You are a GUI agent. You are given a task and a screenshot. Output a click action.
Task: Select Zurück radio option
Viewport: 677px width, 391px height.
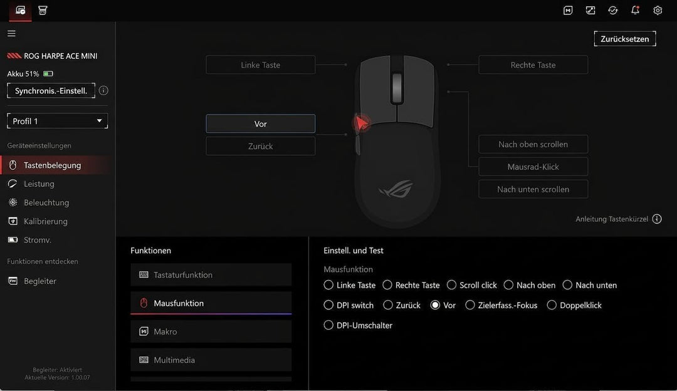tap(388, 305)
